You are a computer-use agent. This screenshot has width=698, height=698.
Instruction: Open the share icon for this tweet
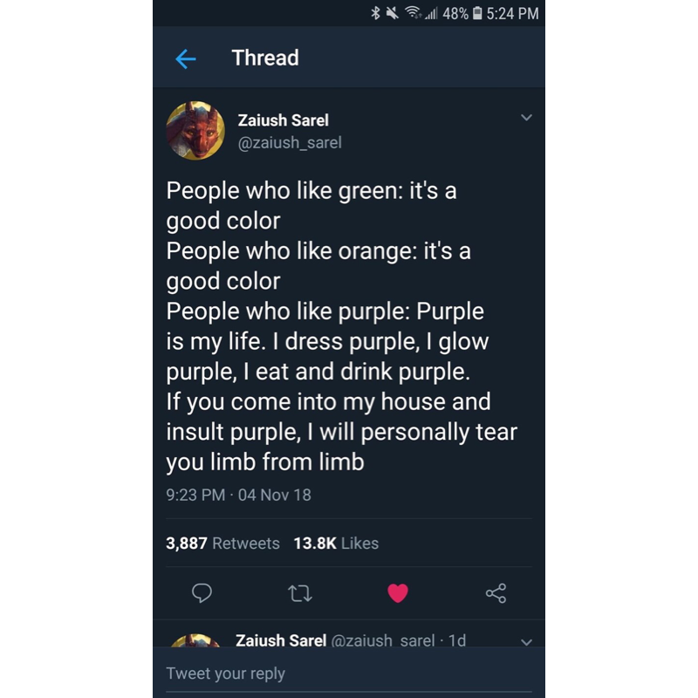(496, 593)
